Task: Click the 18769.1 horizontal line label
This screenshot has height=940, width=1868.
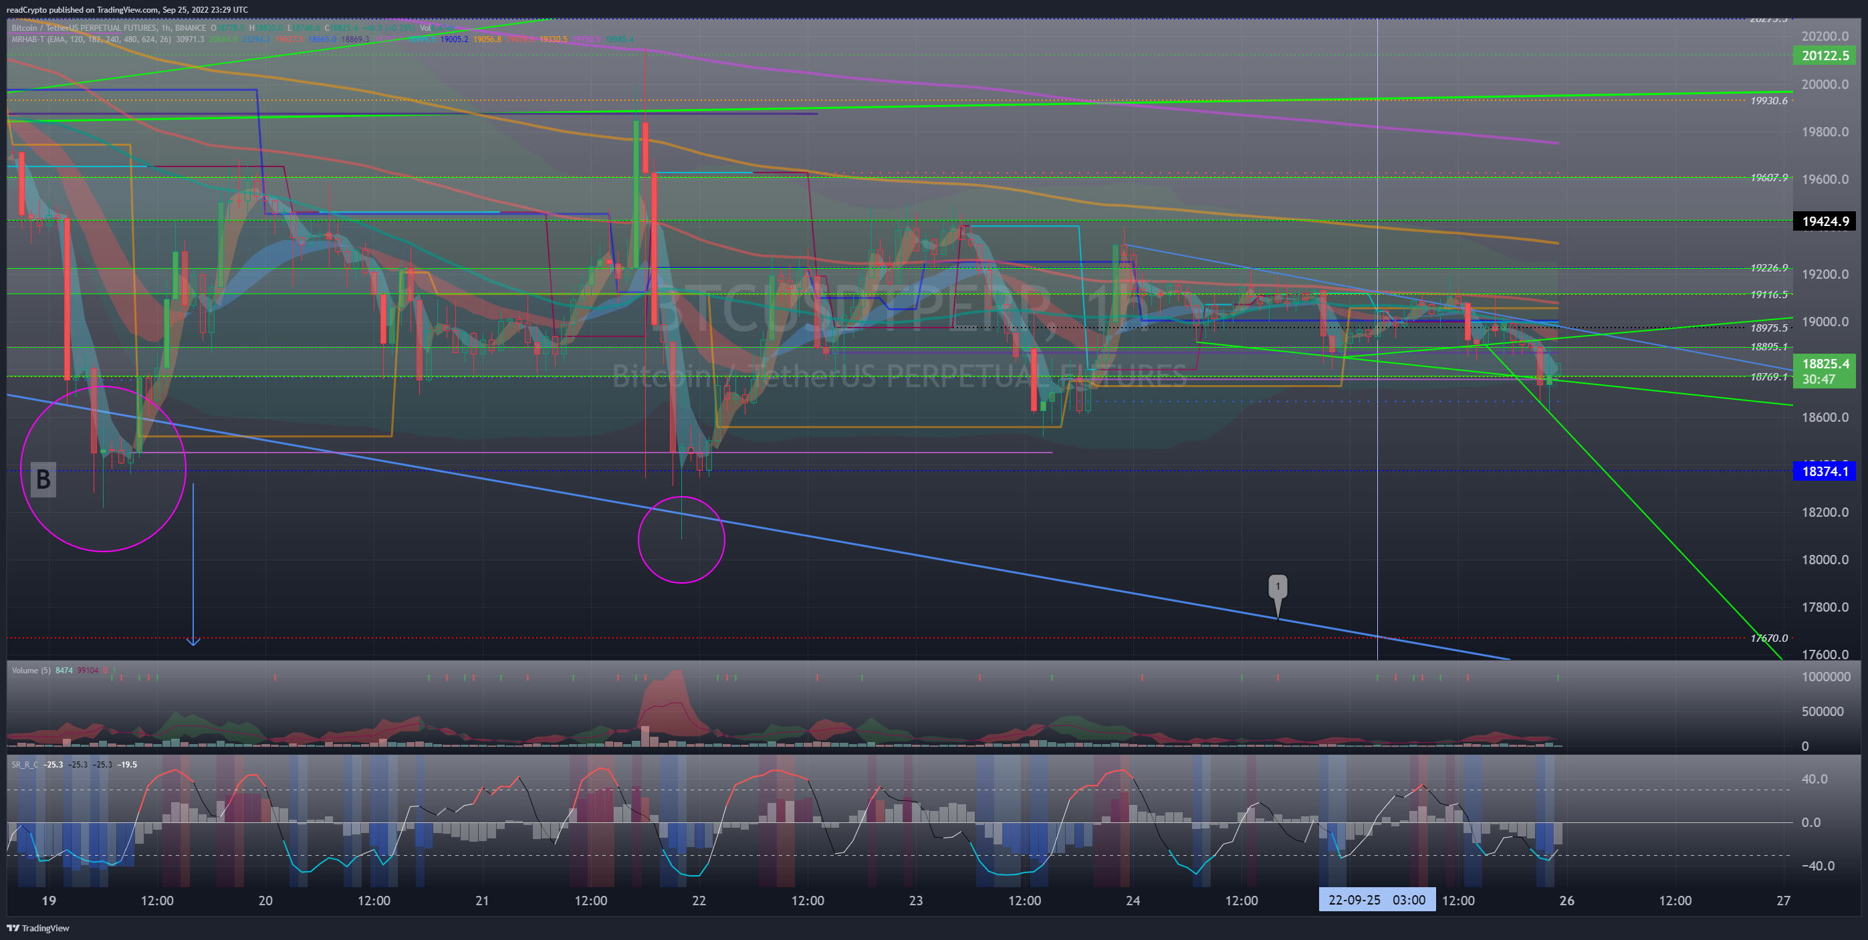Action: [1768, 377]
